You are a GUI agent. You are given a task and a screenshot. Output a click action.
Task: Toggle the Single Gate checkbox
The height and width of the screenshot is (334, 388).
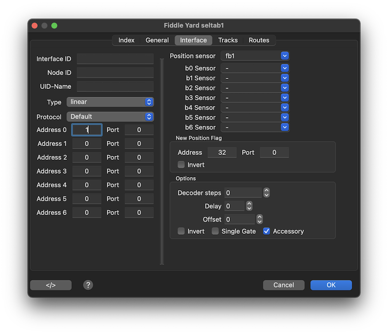coord(215,231)
